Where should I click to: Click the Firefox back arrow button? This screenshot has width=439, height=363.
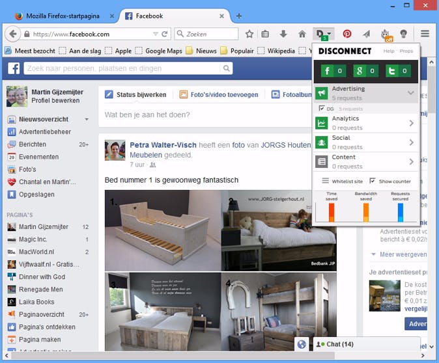12,34
